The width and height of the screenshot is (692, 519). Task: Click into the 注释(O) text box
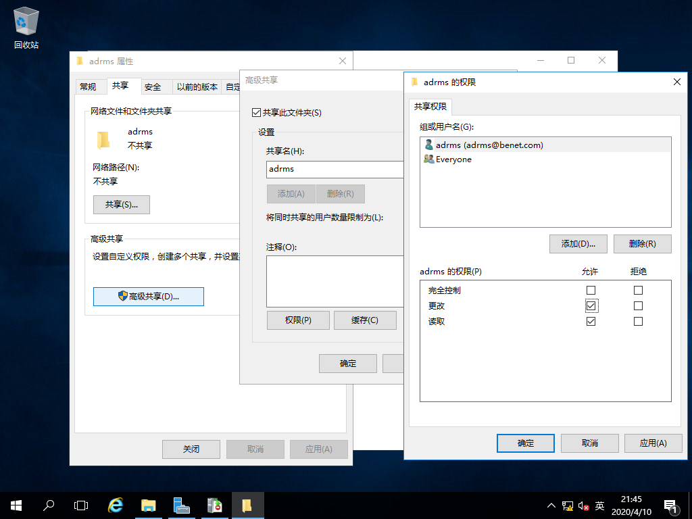click(x=335, y=281)
